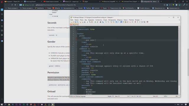
Task: Open the Плагины menu in Notepad++
Action: pos(131,20)
